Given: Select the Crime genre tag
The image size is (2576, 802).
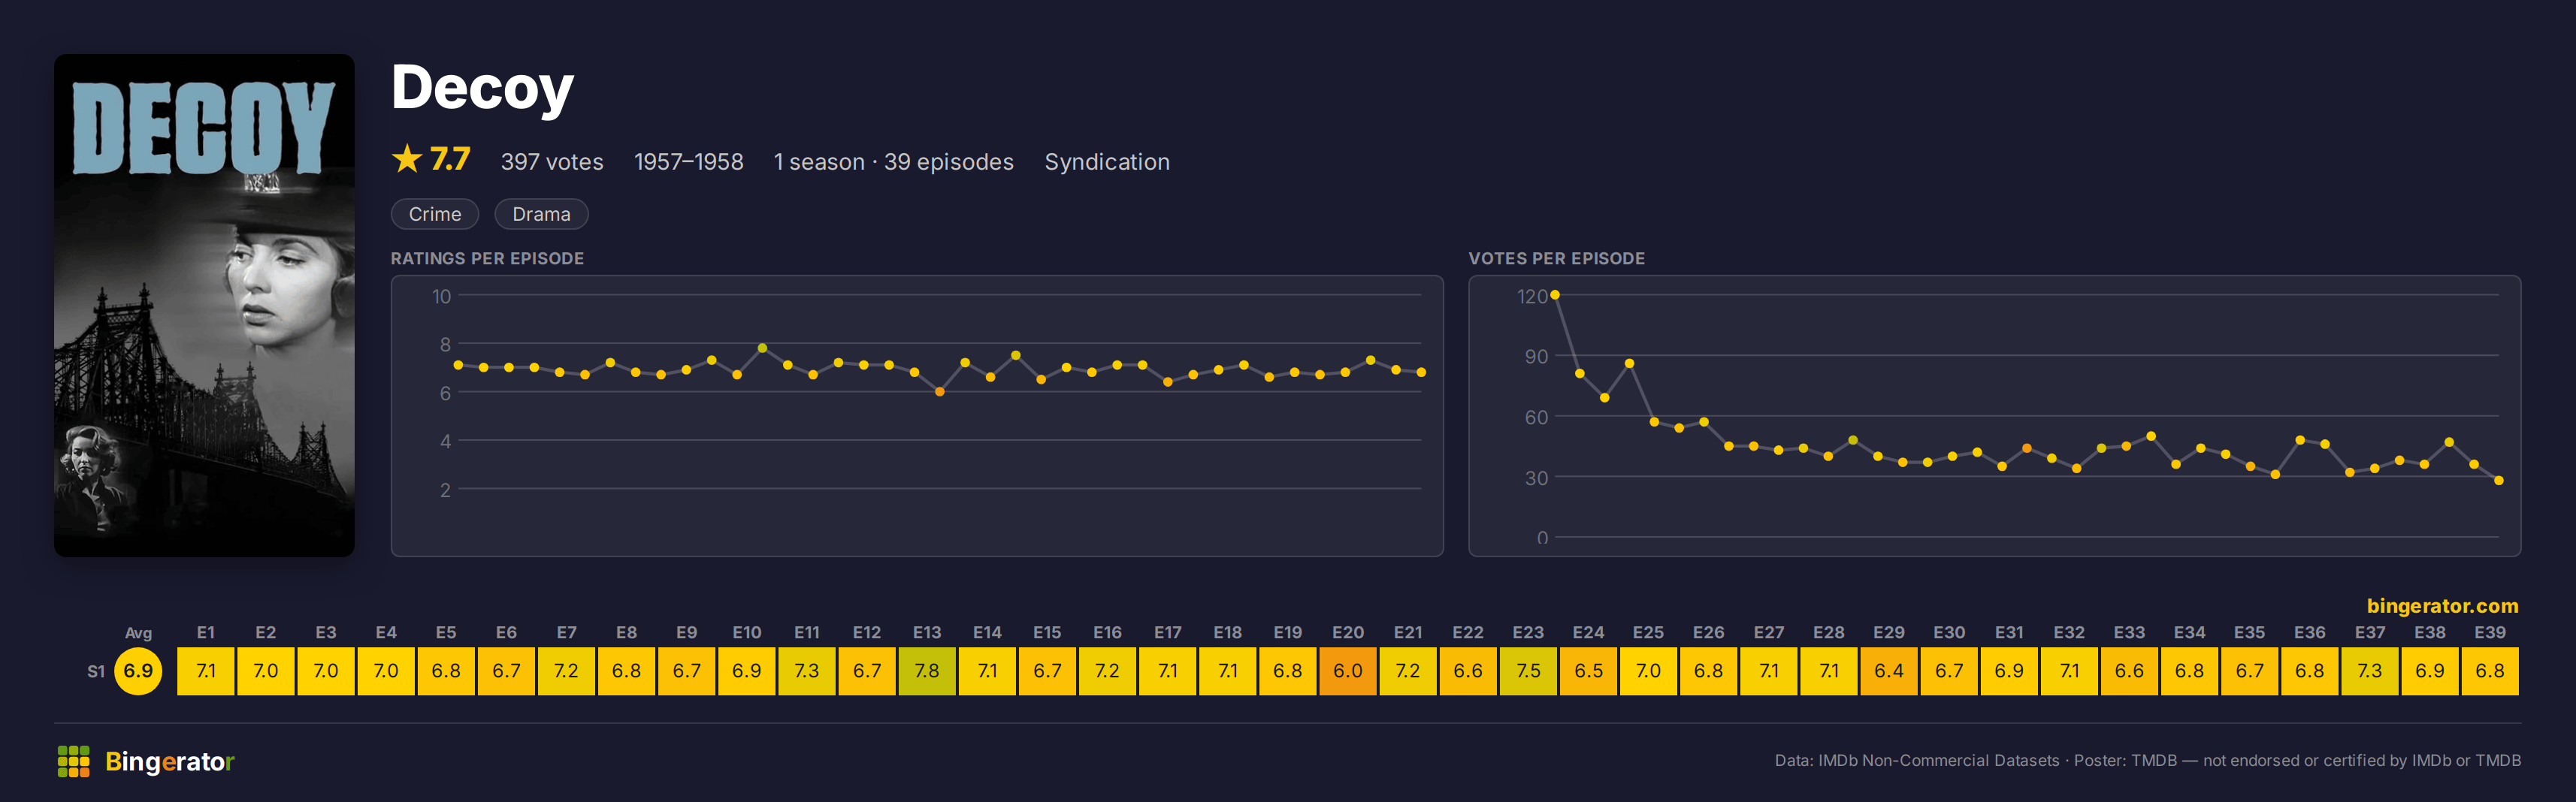Looking at the screenshot, I should coord(435,214).
